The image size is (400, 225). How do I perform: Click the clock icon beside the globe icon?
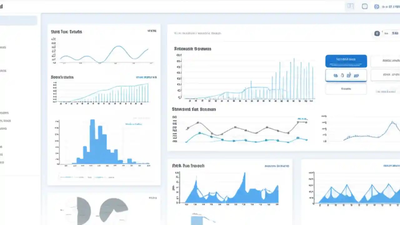342,75
